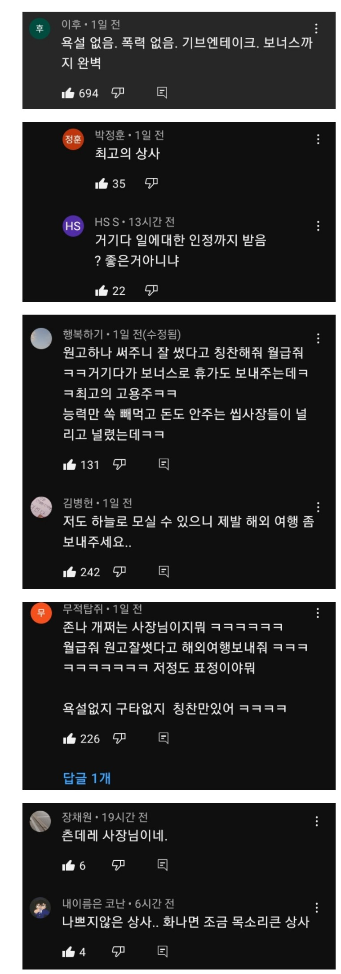Open reply icon on 무적탑쥐's comment

(164, 738)
